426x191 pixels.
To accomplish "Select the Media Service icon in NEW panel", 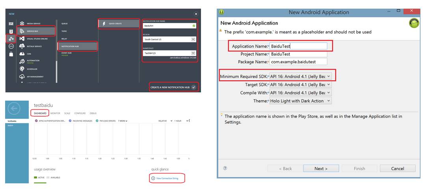I will click(22, 24).
